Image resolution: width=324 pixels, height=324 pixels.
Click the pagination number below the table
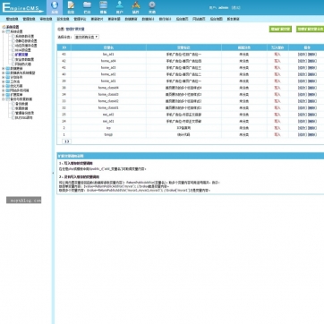coord(66,141)
